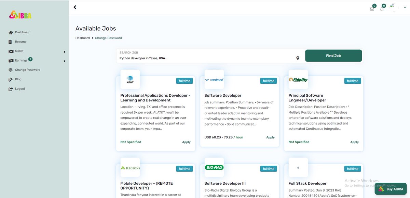Click the Earnings icon in the sidebar

coord(11,61)
